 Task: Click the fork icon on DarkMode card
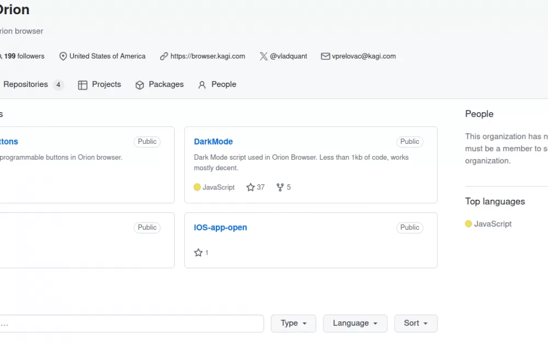click(x=280, y=187)
